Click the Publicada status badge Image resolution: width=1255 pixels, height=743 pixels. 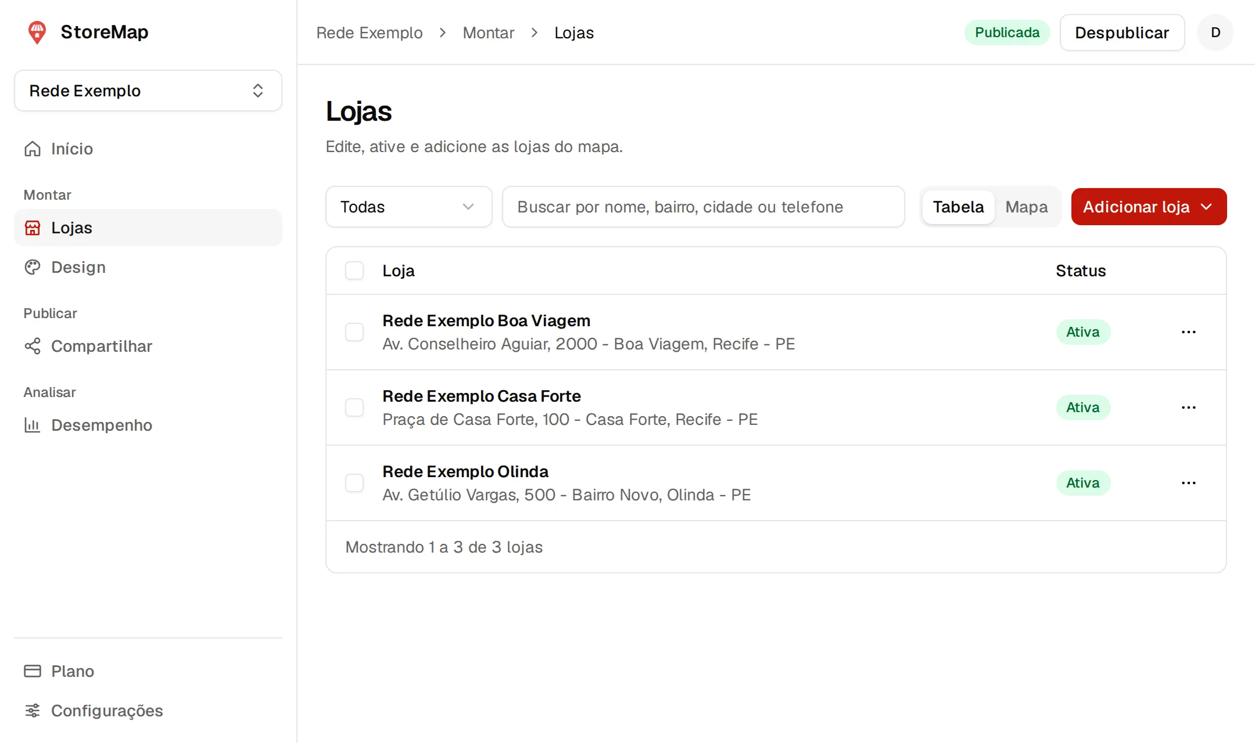pyautogui.click(x=1007, y=33)
